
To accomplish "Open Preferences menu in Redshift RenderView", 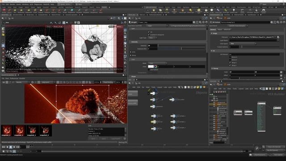I will [14, 79].
